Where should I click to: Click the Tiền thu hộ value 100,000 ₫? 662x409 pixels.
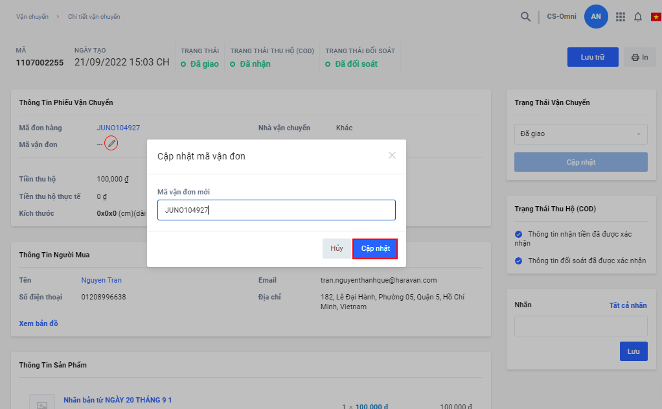[113, 179]
